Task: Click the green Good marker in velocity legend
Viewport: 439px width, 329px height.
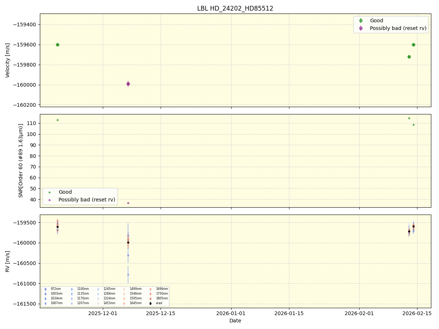Action: (361, 20)
